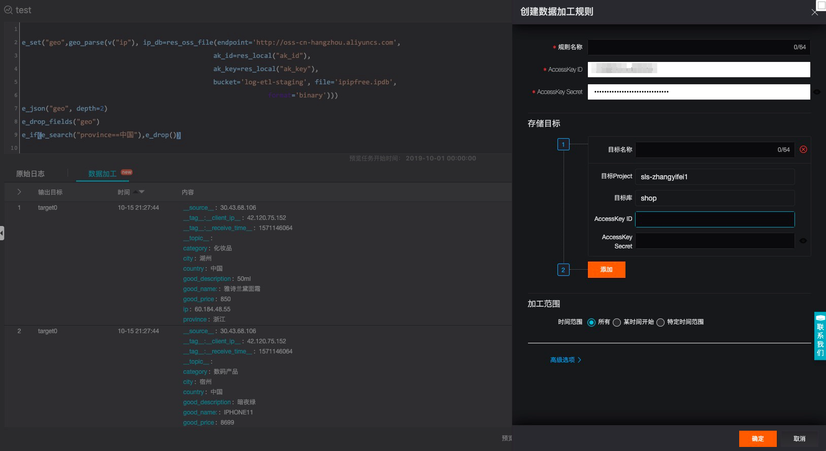The width and height of the screenshot is (826, 451).
Task: Click the 输出目标 column header
Action: click(x=50, y=192)
